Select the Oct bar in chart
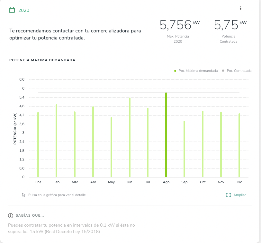The width and height of the screenshot is (261, 243). tap(203, 144)
